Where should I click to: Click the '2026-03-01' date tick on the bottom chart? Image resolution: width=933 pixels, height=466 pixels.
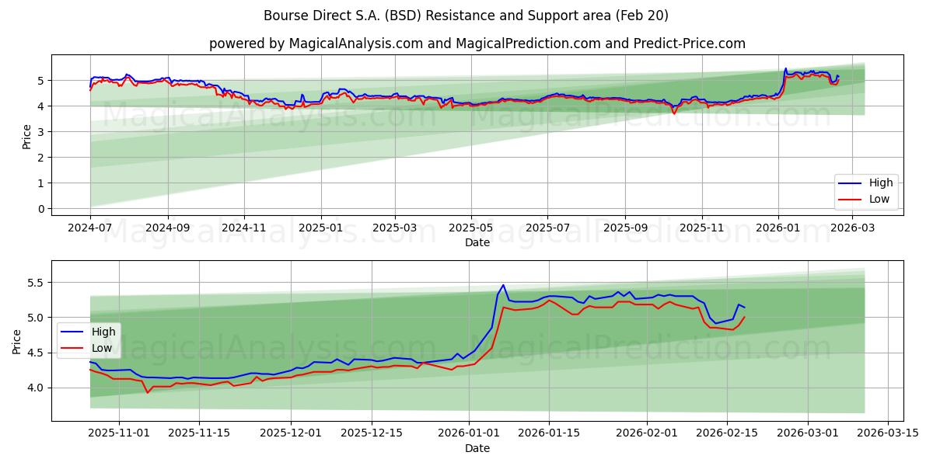(x=806, y=434)
